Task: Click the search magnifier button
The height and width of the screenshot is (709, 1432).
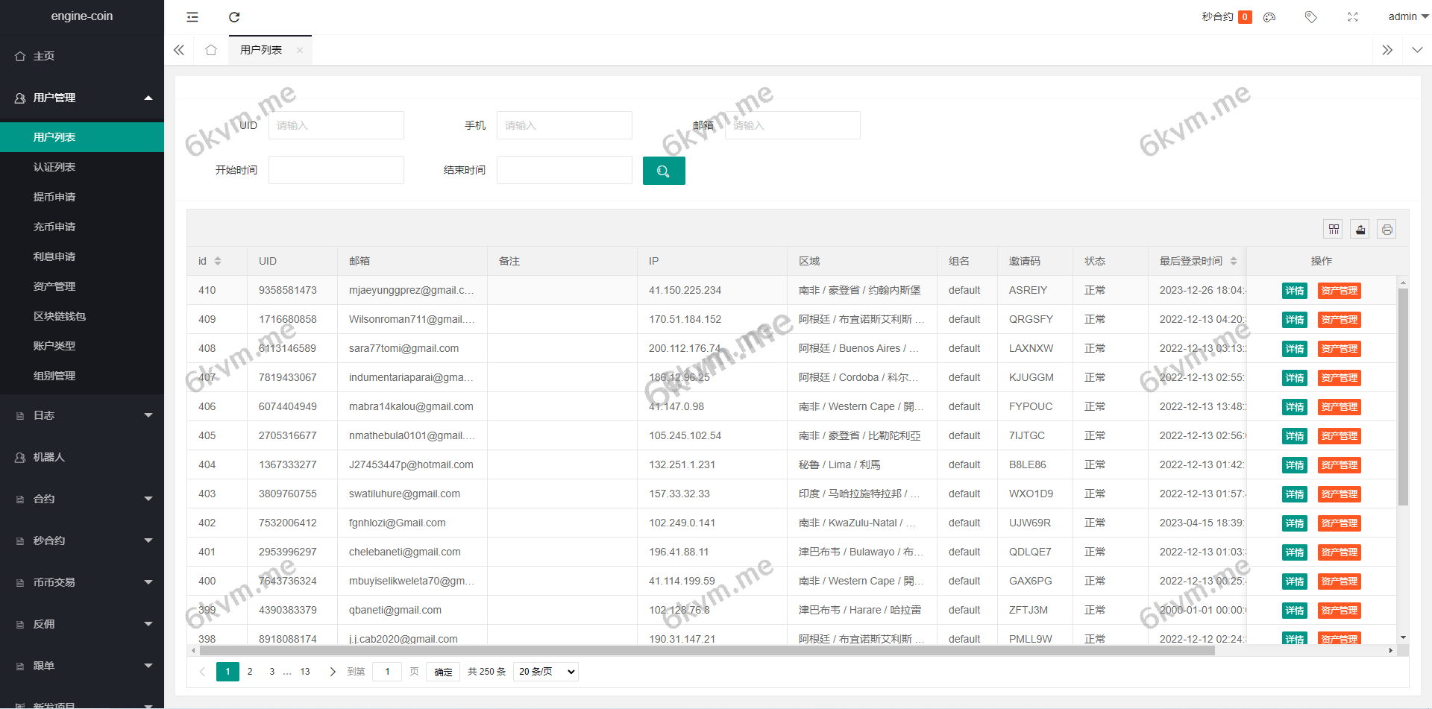Action: tap(664, 171)
